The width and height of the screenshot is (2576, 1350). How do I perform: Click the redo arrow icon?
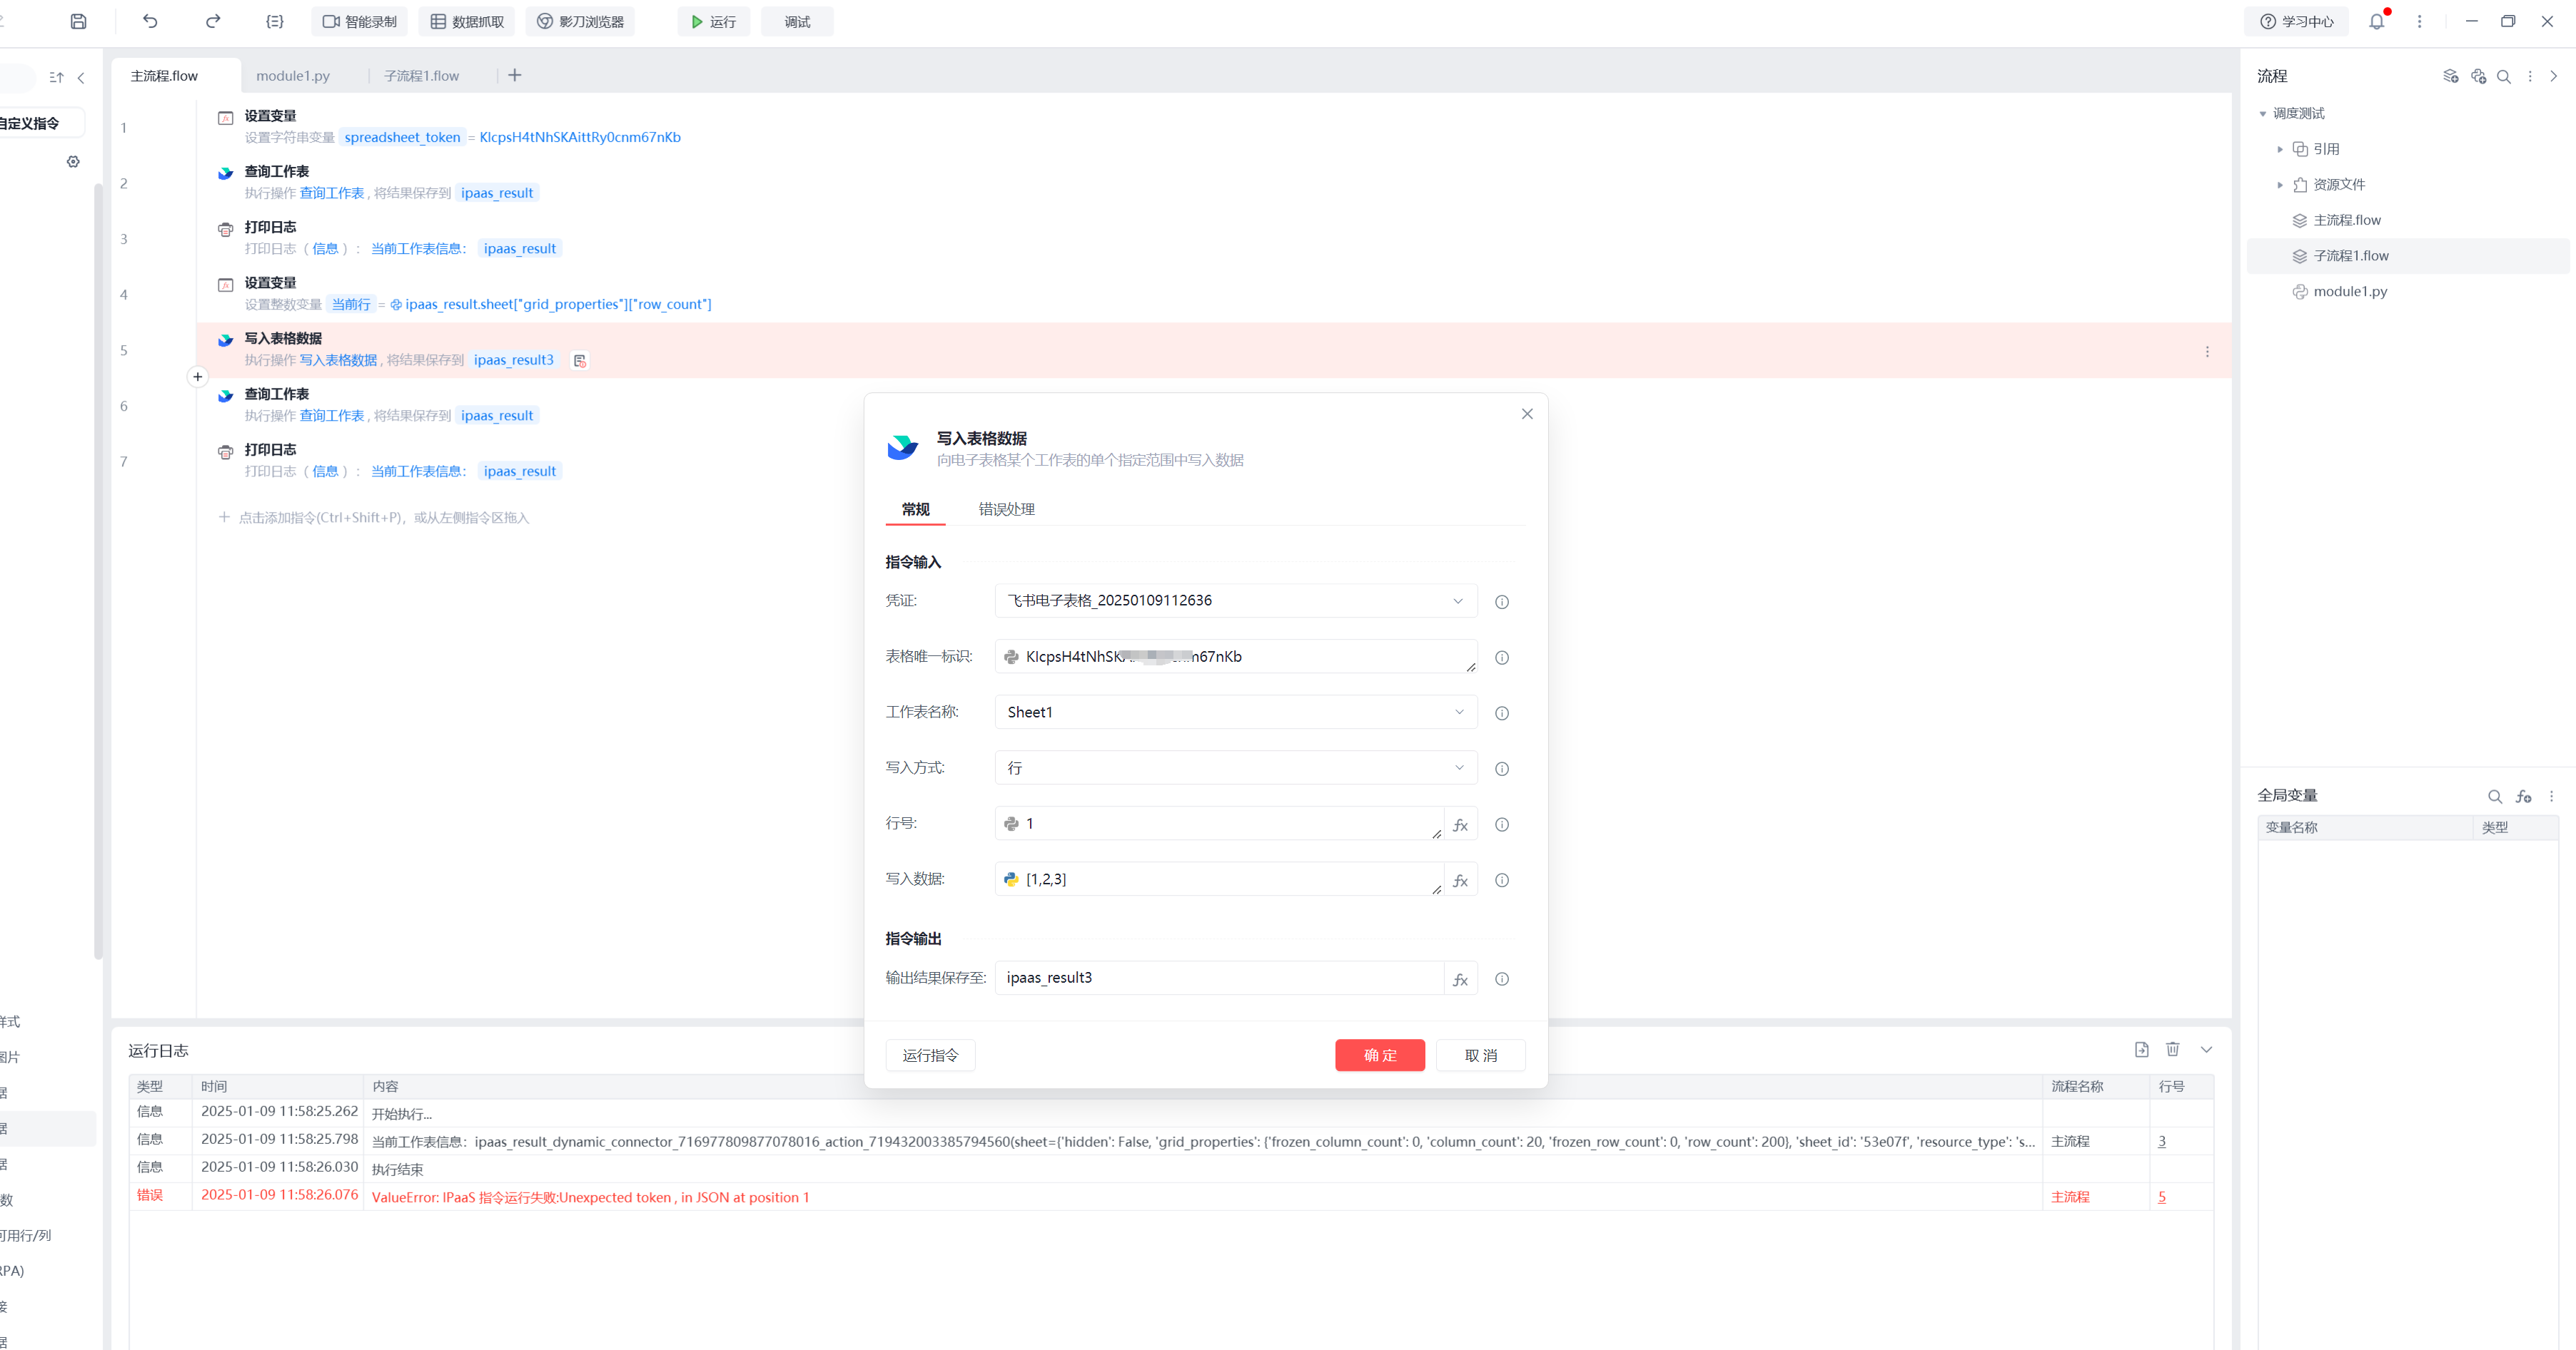pyautogui.click(x=213, y=21)
